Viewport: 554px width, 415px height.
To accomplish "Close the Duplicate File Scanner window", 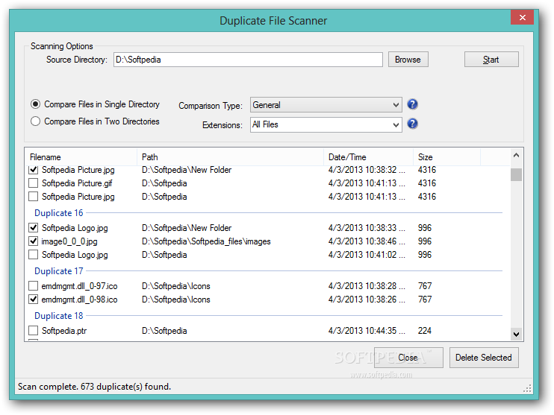I will point(522,17).
